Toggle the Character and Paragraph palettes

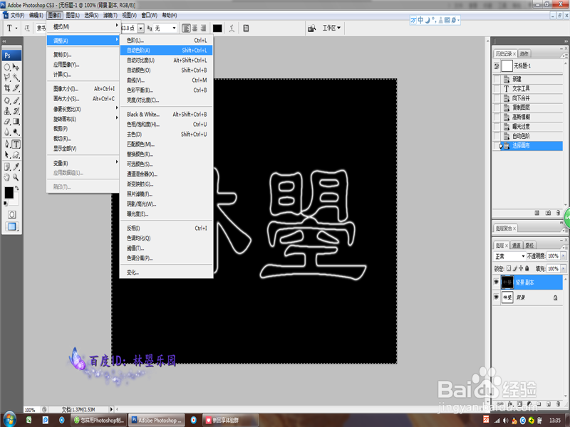coord(247,28)
